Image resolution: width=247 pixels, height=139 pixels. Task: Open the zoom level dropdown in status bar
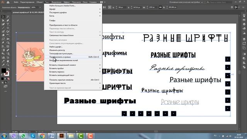point(20,132)
